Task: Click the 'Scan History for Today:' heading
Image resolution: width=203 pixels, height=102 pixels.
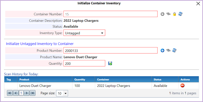Action: [x=21, y=74]
